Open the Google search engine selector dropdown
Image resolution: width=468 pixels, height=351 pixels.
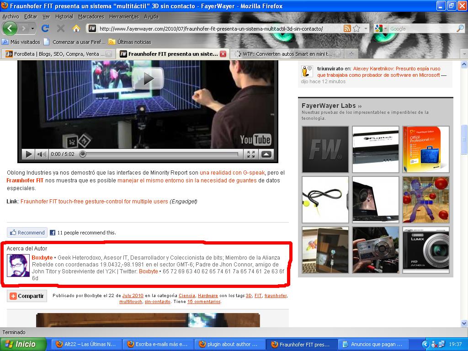click(381, 29)
